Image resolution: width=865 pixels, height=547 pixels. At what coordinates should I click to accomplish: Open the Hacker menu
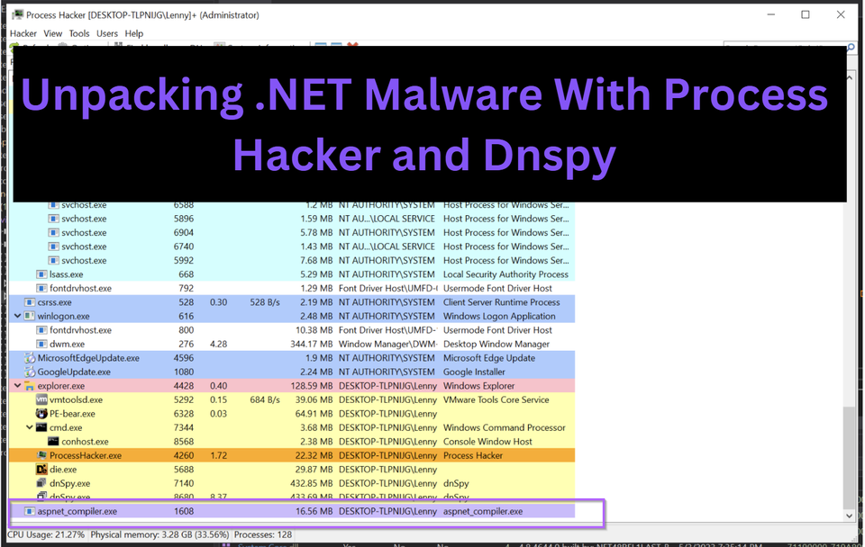click(23, 33)
